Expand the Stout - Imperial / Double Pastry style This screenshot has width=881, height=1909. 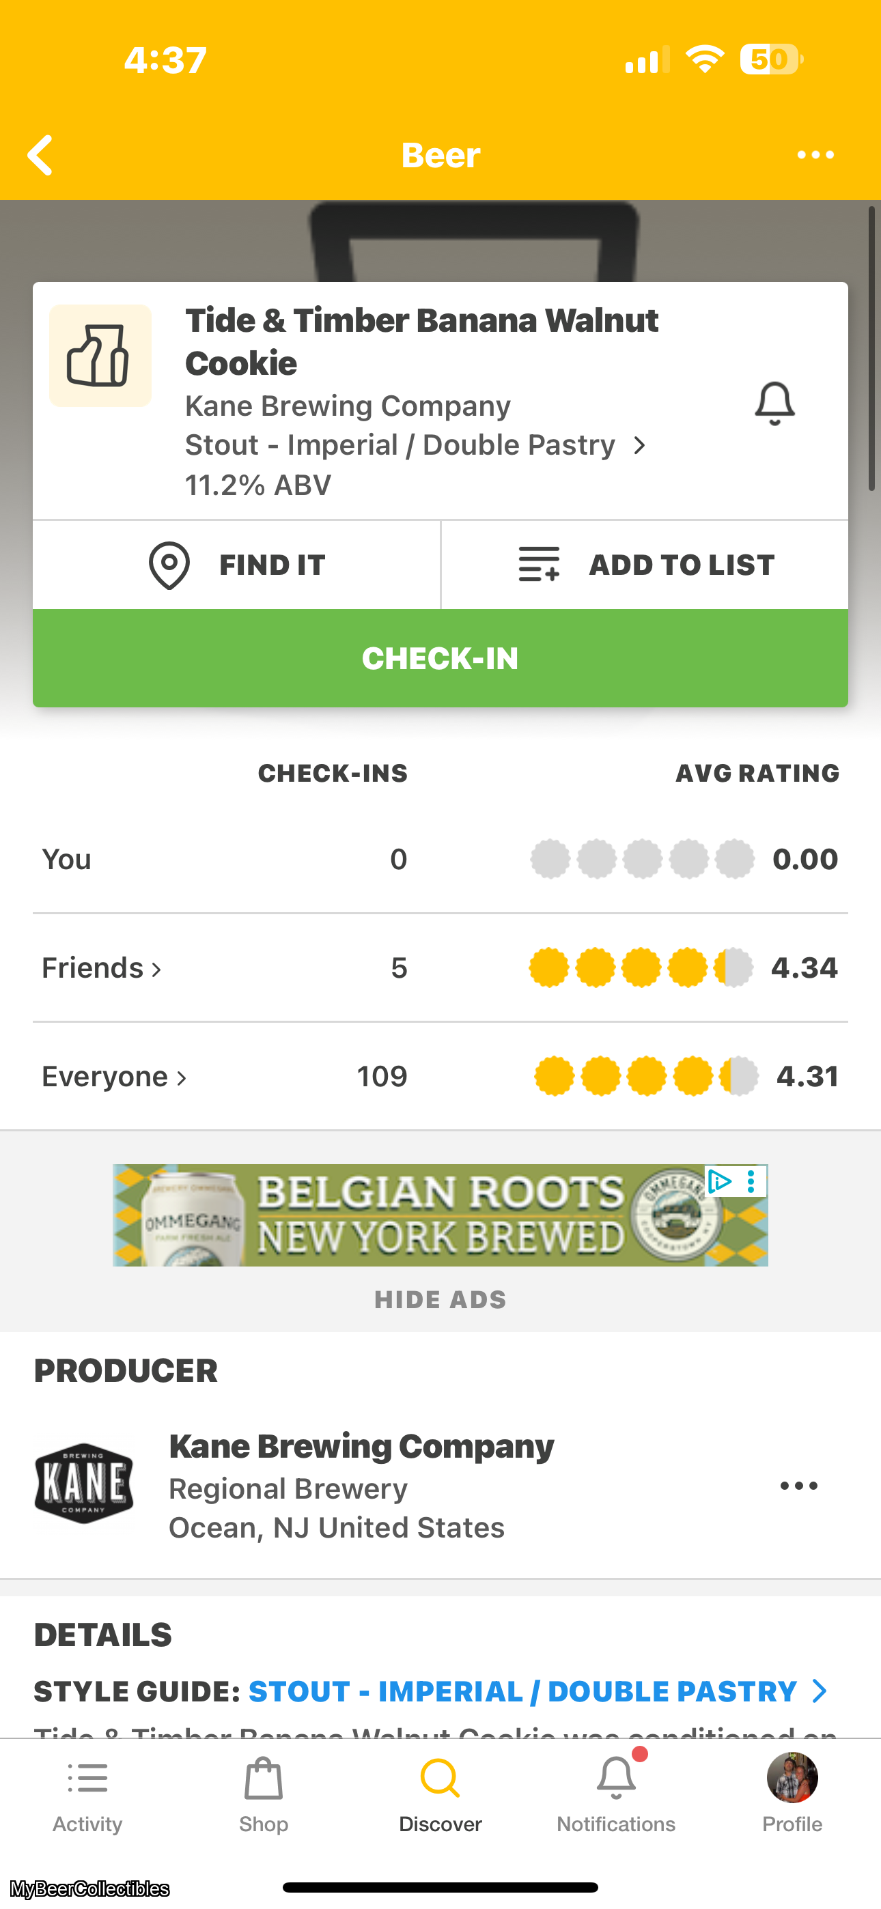[x=415, y=445]
